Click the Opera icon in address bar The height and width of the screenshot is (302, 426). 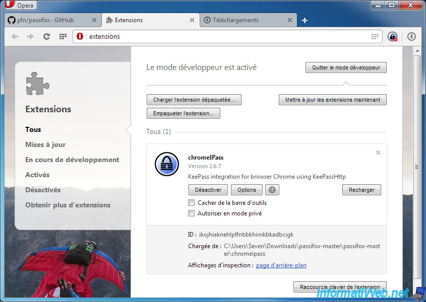coord(80,36)
